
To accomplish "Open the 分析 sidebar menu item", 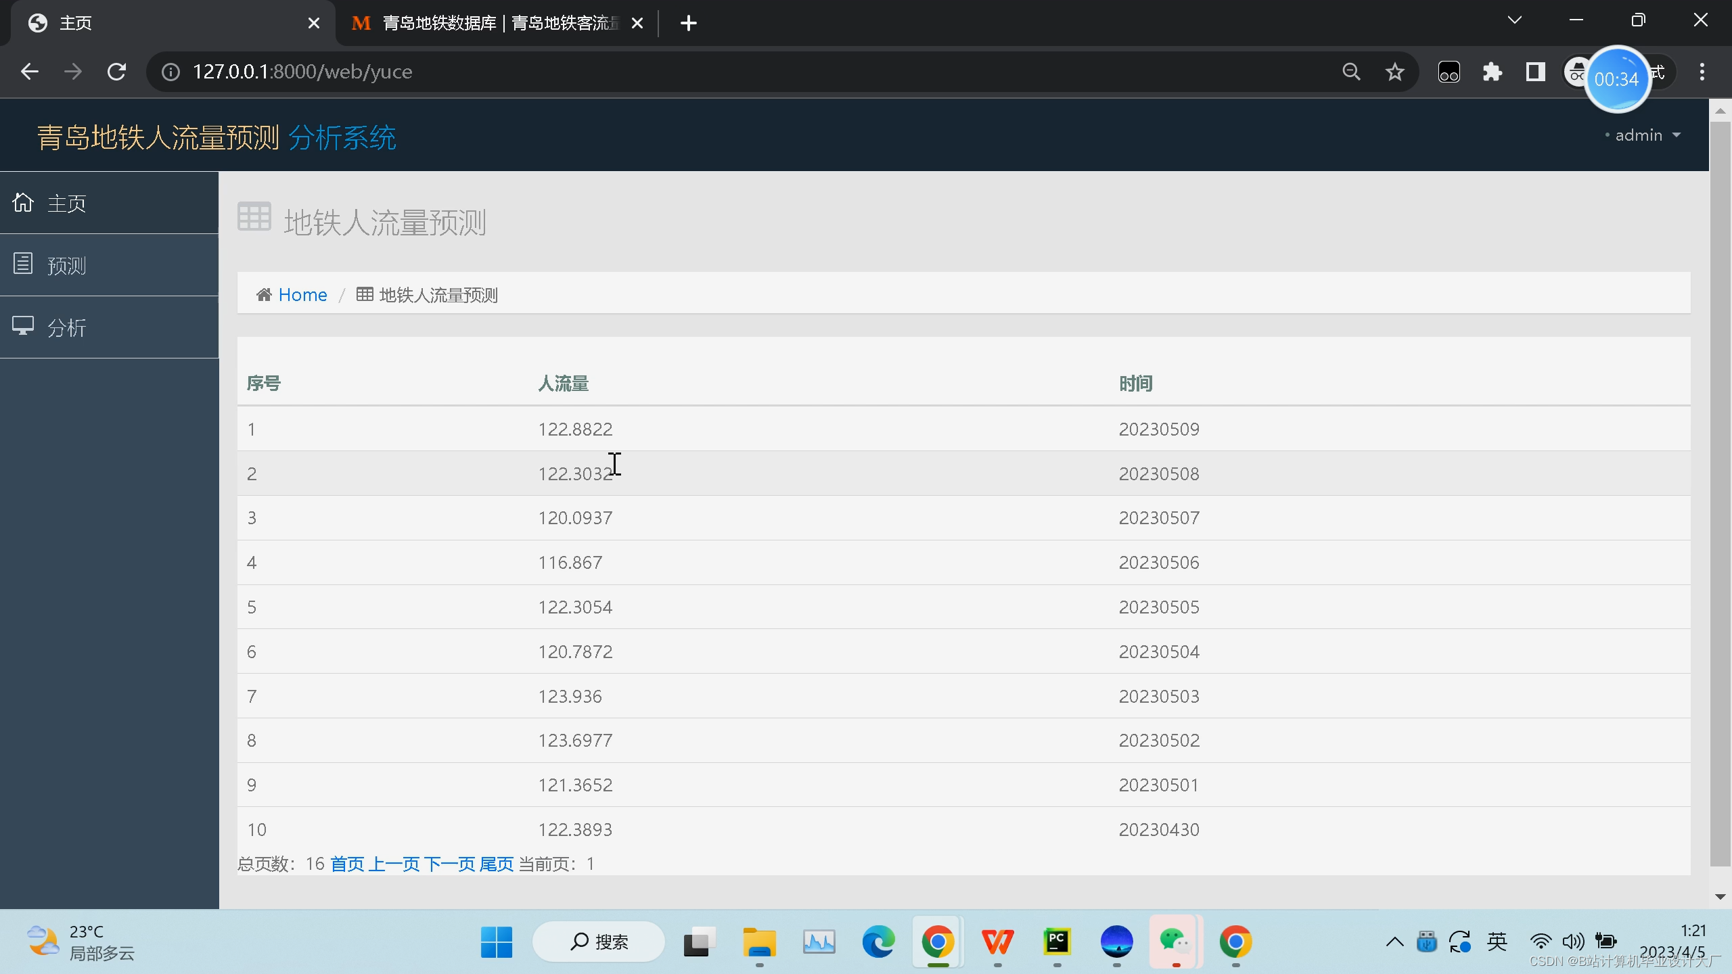I will (x=66, y=327).
